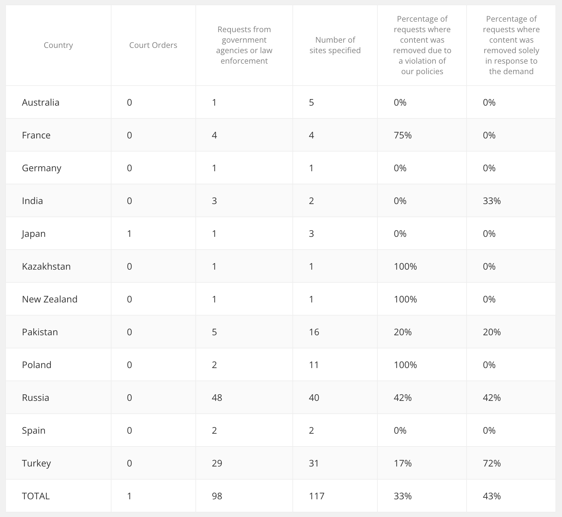Click Pakistan in the Country column
This screenshot has width=562, height=517.
(40, 332)
